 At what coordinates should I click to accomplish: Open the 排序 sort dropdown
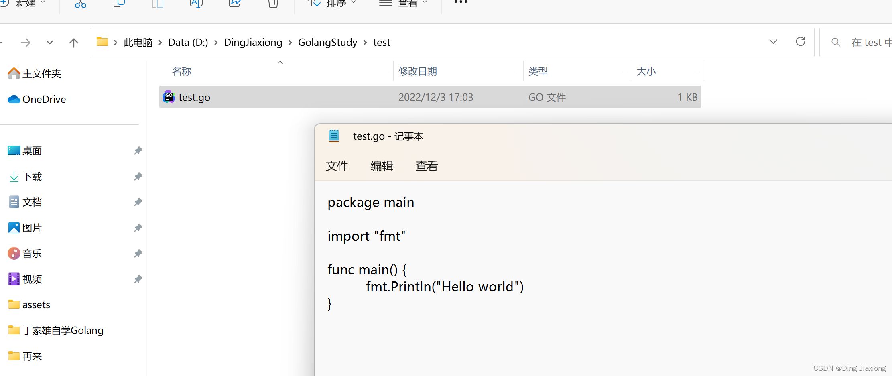click(x=331, y=3)
